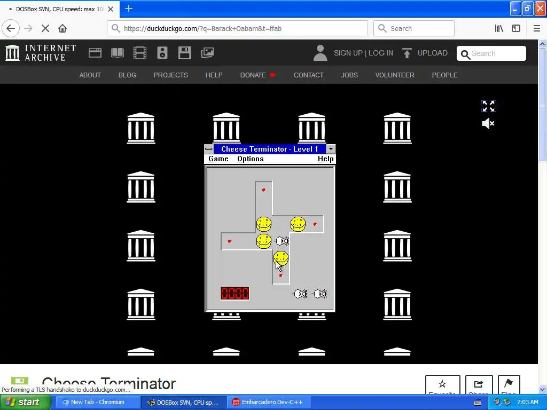
Task: Click the LOG IN link
Action: [x=380, y=53]
